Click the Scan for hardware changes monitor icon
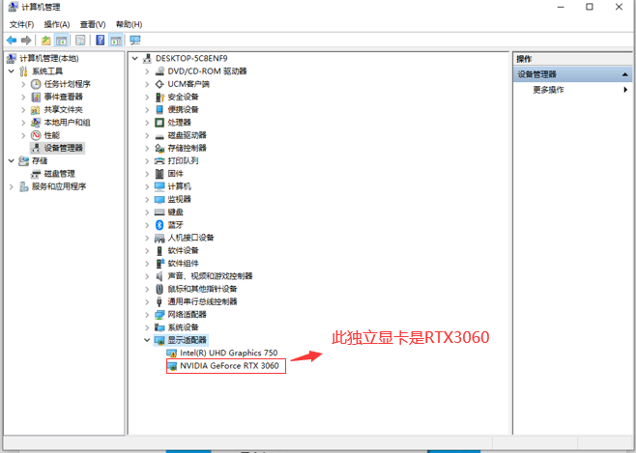This screenshot has height=453, width=636. coord(135,41)
